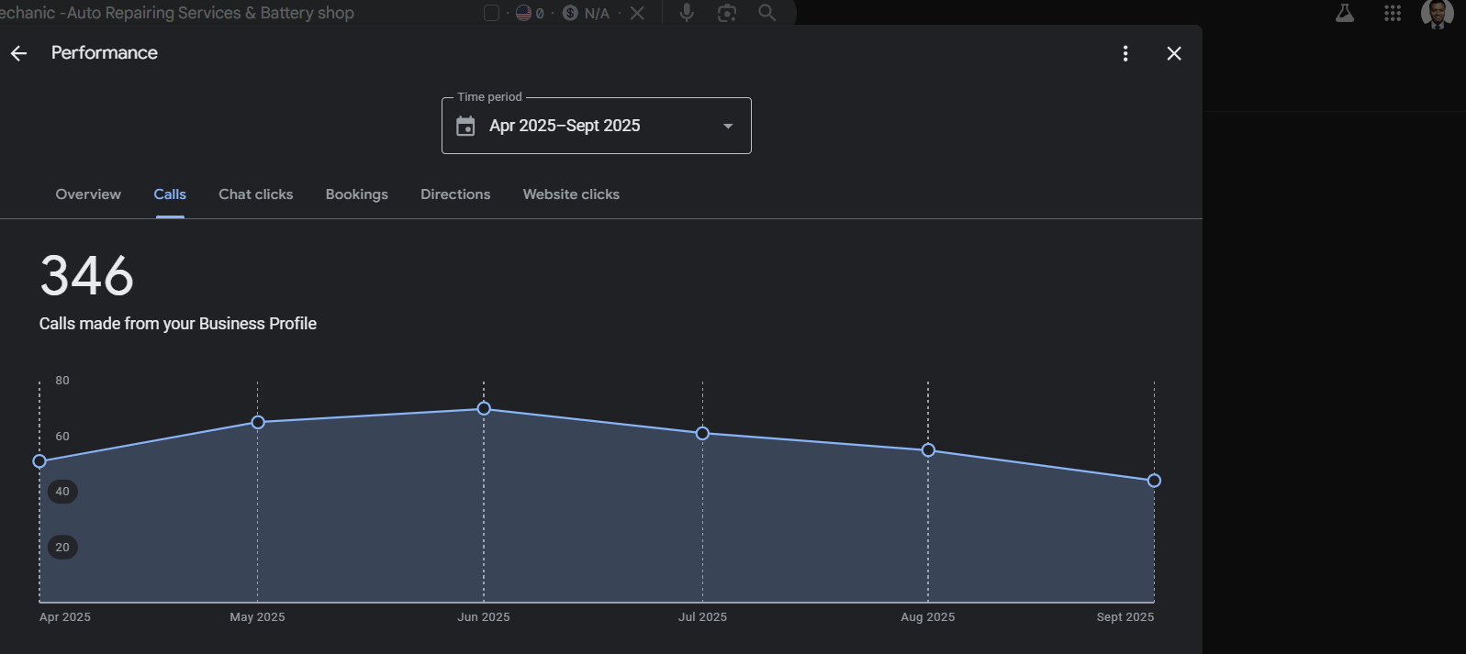Screen dimensions: 1466x654
Task: Go back with the Performance back arrow
Action: (x=18, y=53)
